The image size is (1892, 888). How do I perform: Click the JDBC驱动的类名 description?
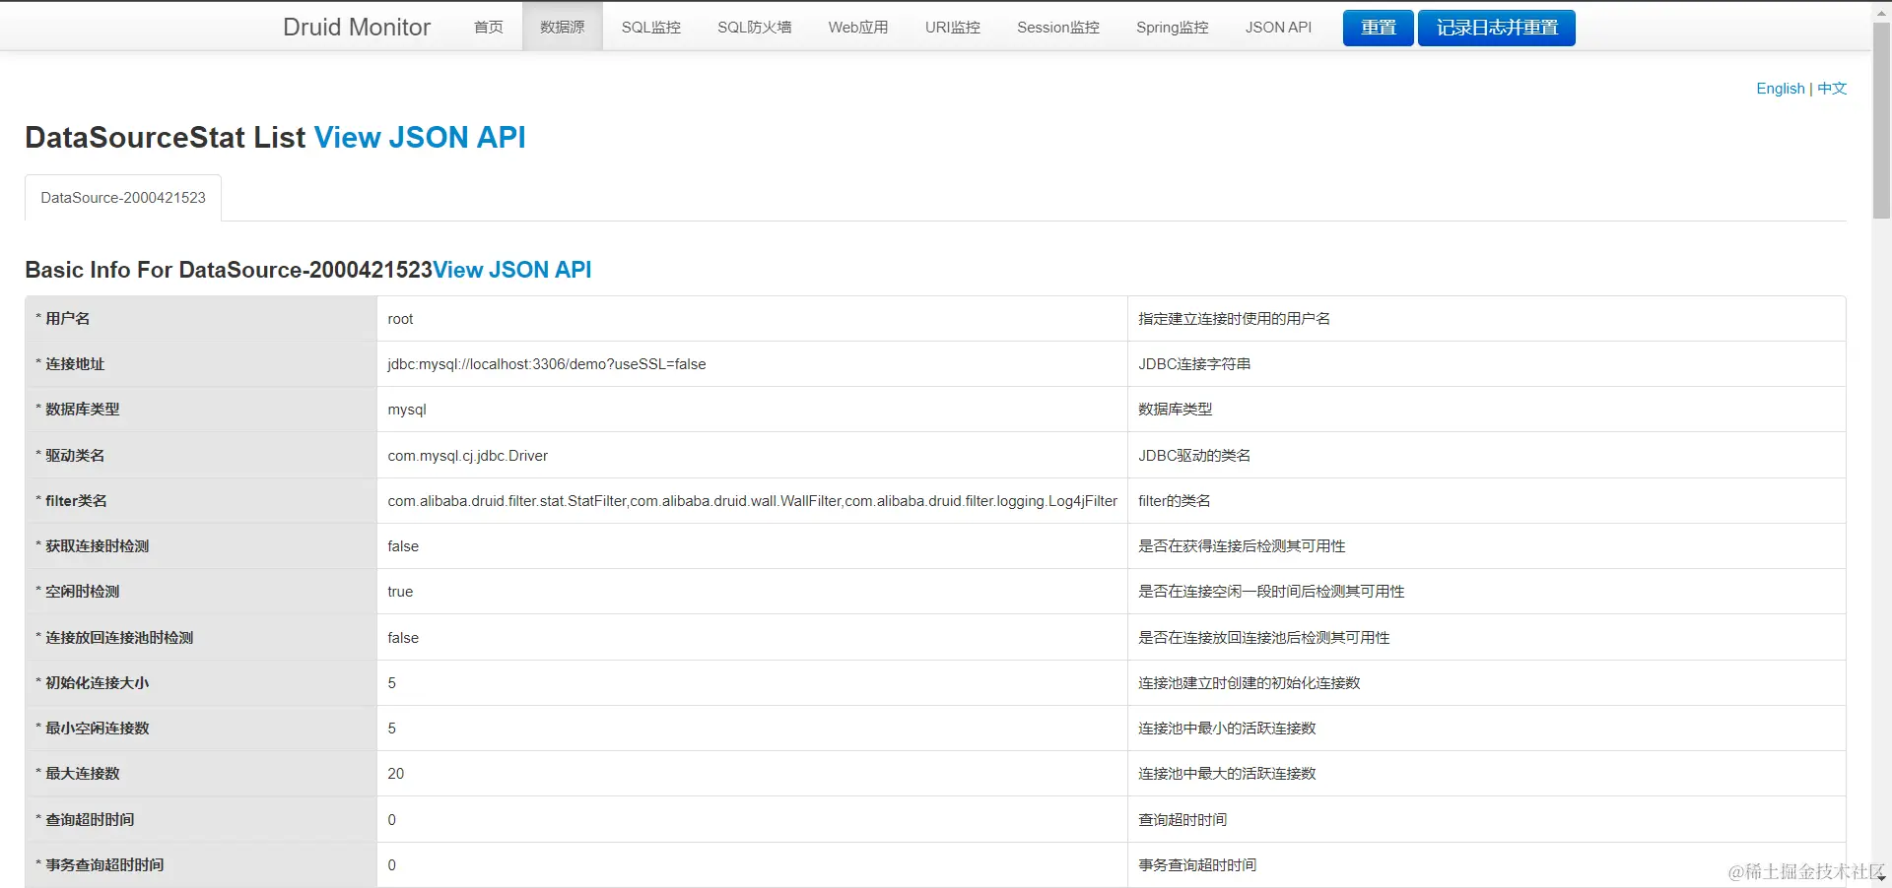(x=1194, y=456)
